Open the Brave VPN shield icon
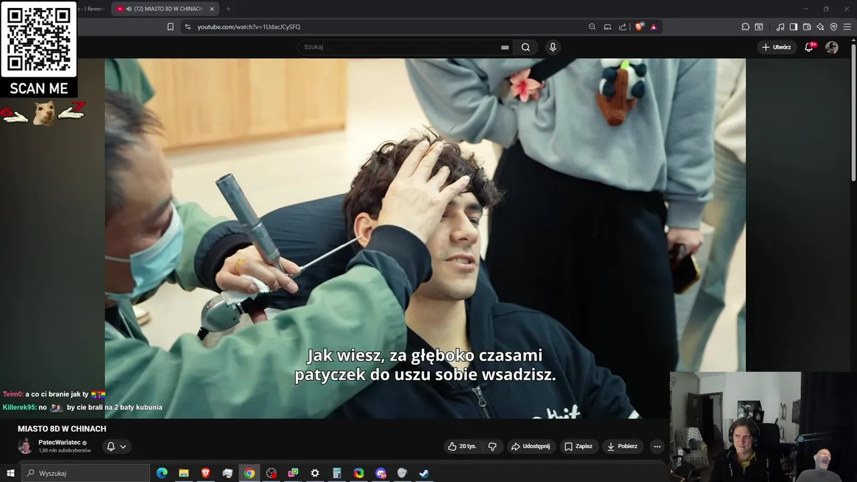 pos(834,27)
